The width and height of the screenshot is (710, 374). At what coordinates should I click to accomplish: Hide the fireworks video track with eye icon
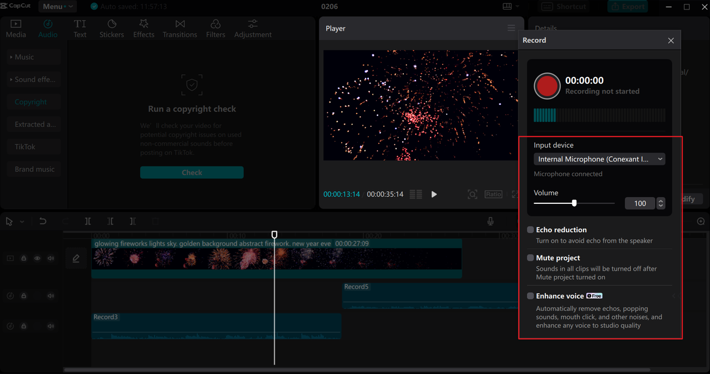37,258
